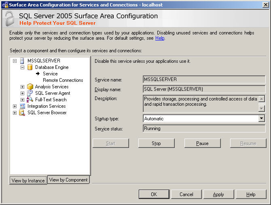Viewport: 271px width, 205px height.
Task: Expand the Analysis Services node
Action: [x=23, y=87]
